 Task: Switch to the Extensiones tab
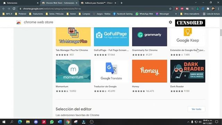[x=21, y=3]
